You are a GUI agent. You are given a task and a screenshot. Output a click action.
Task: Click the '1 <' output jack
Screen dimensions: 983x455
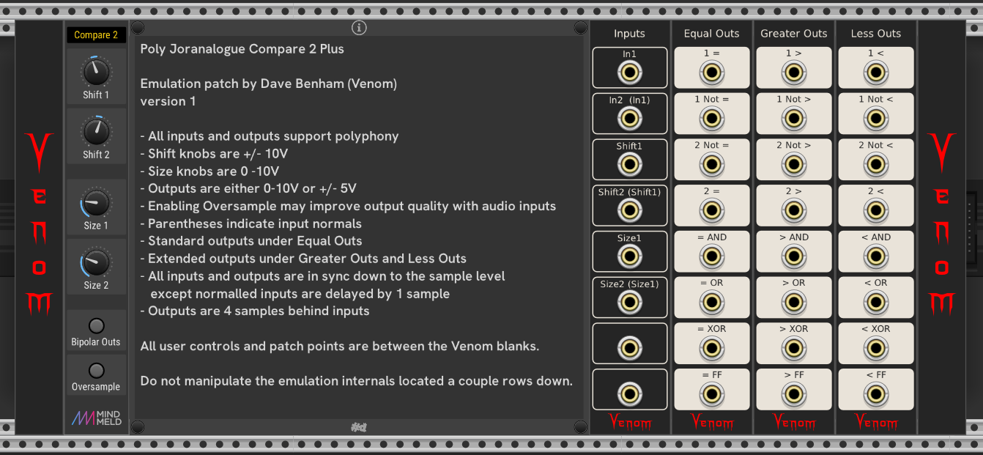click(875, 73)
